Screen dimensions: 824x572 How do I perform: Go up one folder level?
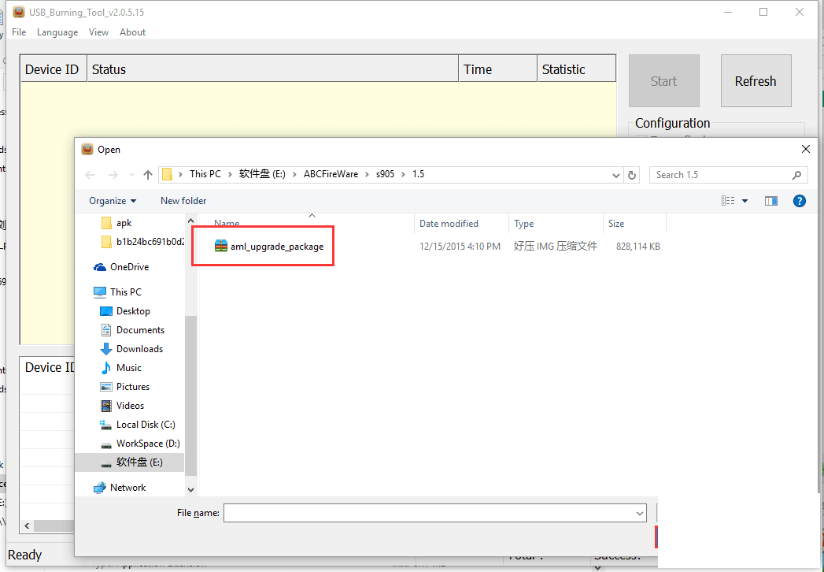click(x=148, y=175)
